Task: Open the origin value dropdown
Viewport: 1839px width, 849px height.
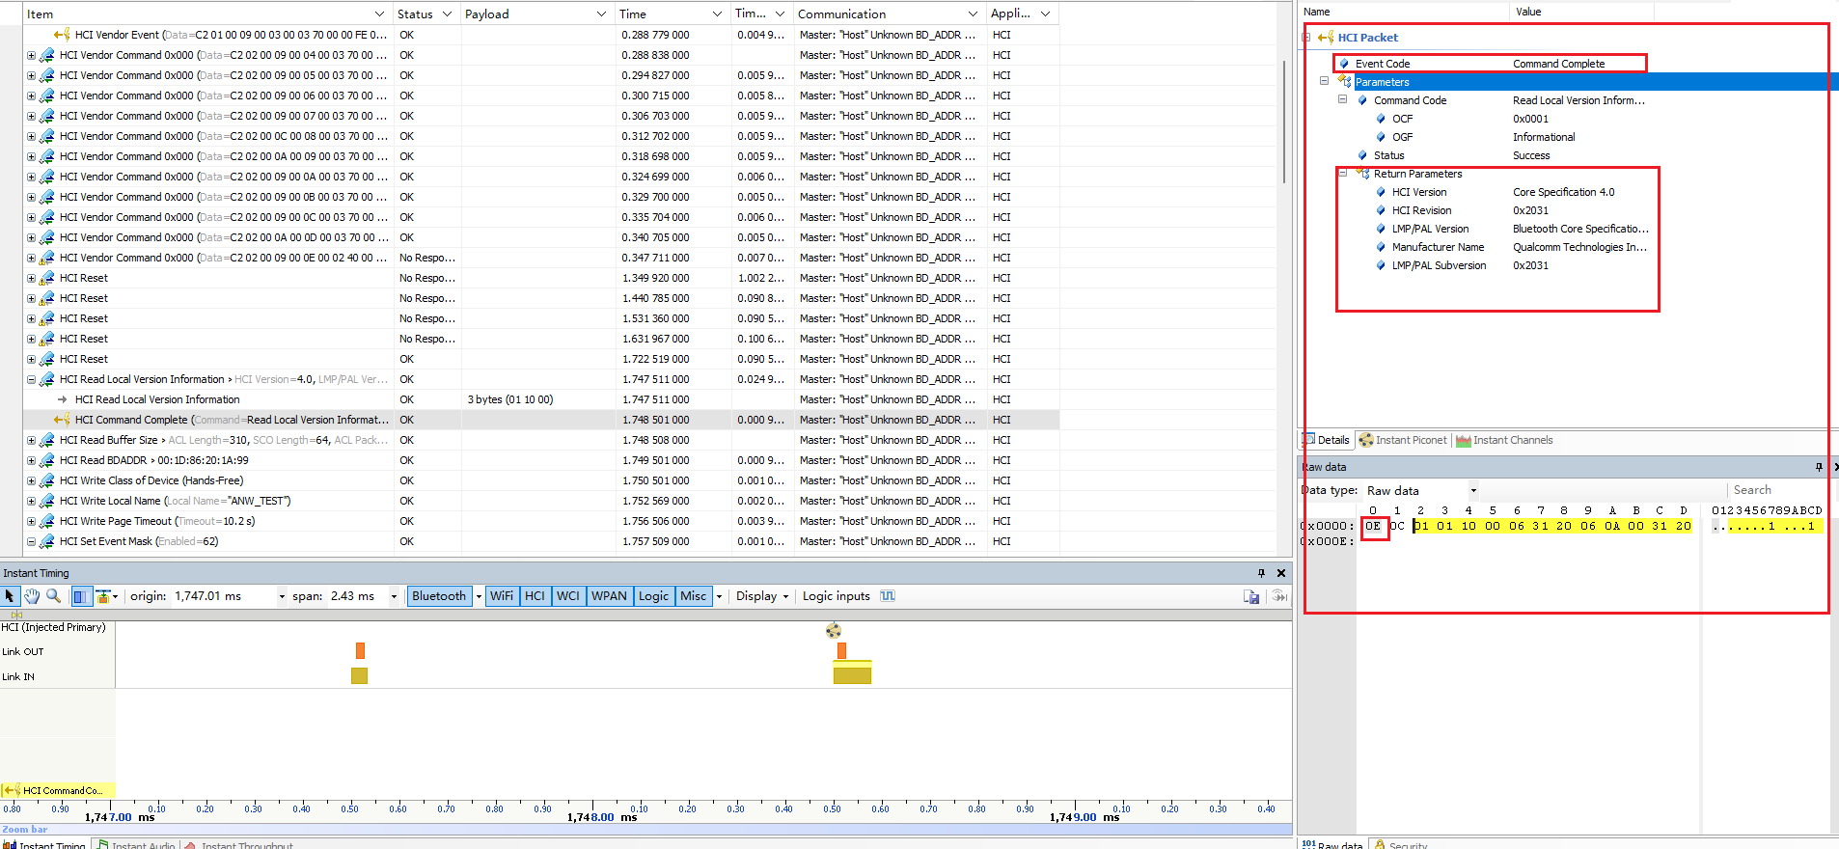Action: tap(282, 596)
